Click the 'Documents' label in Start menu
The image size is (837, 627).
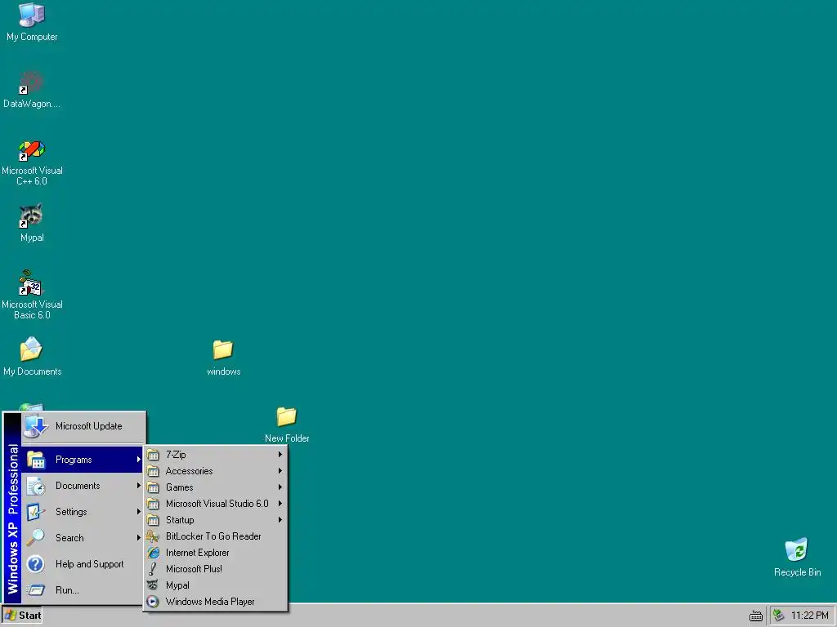click(78, 486)
